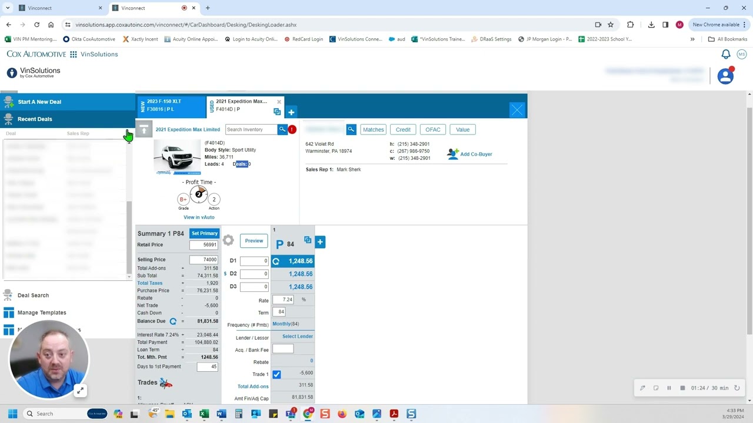Screen dimensions: 753x423
Task: Click the Action 2 circle
Action: [x=214, y=199]
